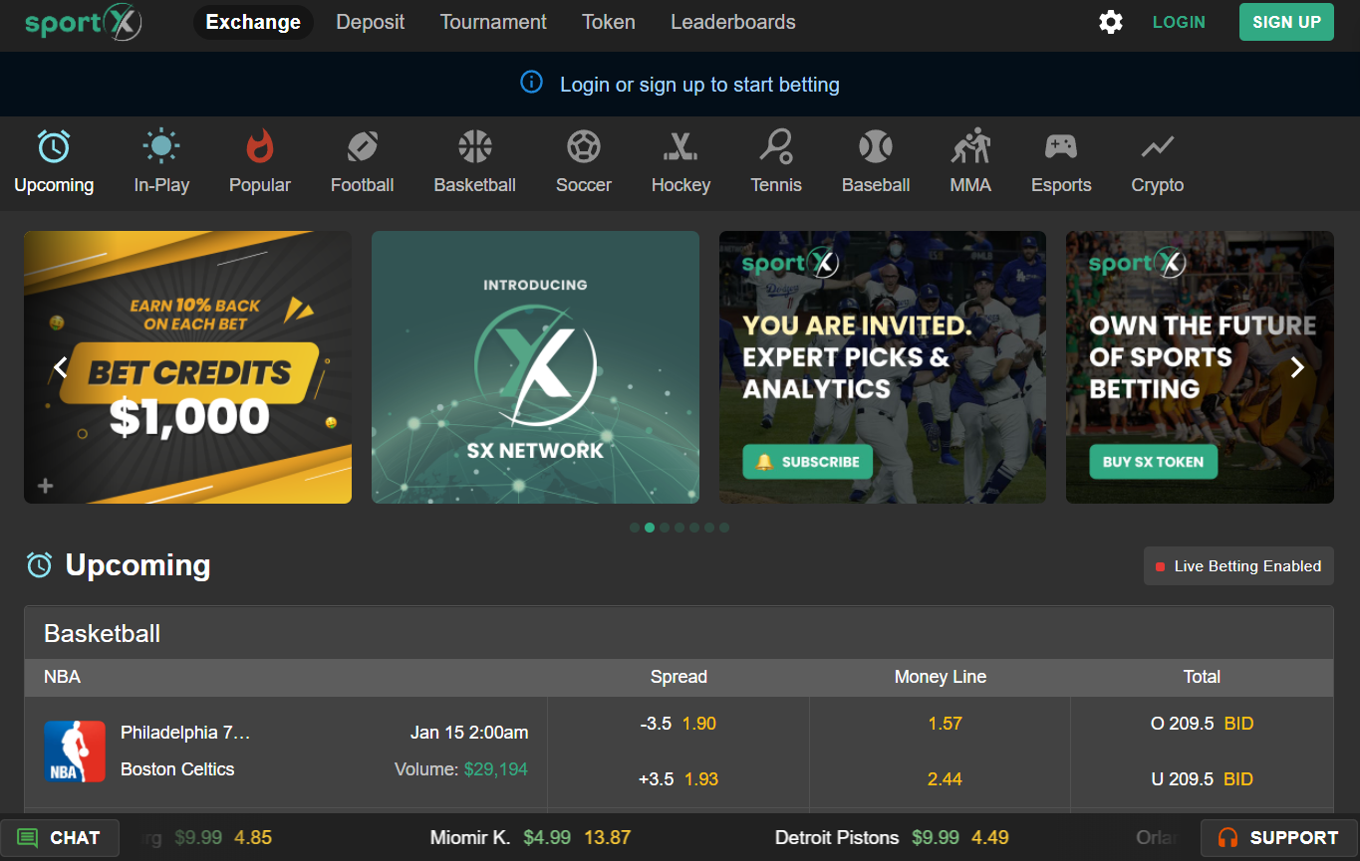
Task: Click the SUBSCRIBE button on banner
Action: tap(807, 462)
